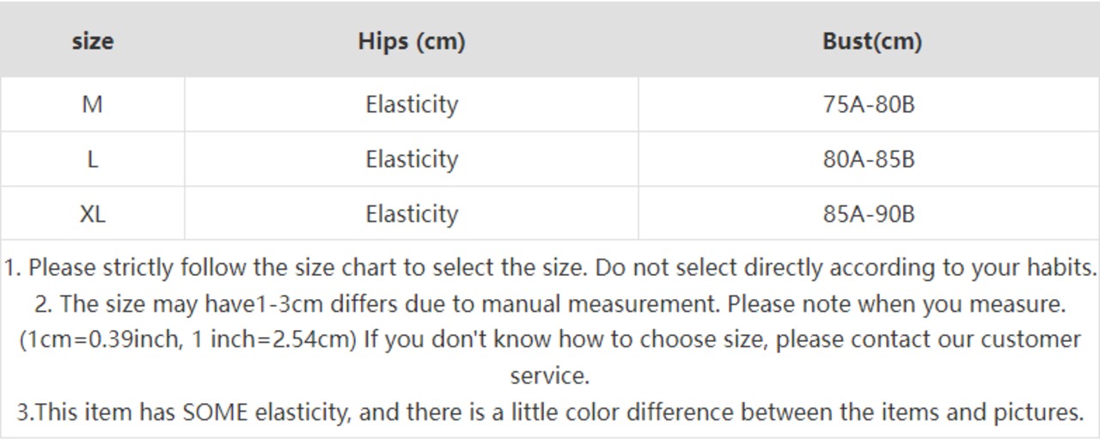
Task: Select the XL size cell
Action: 92,213
